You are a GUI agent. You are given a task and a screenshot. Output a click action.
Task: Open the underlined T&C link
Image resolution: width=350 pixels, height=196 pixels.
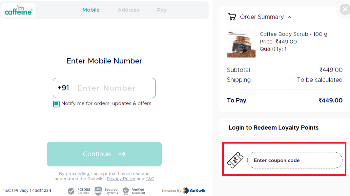150,179
